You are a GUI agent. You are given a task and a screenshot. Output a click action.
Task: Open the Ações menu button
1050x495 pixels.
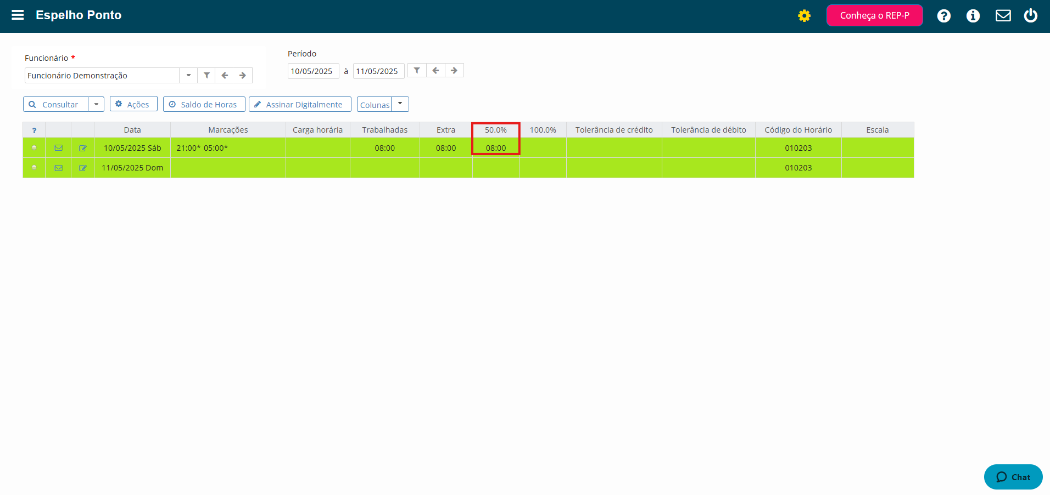coord(133,104)
